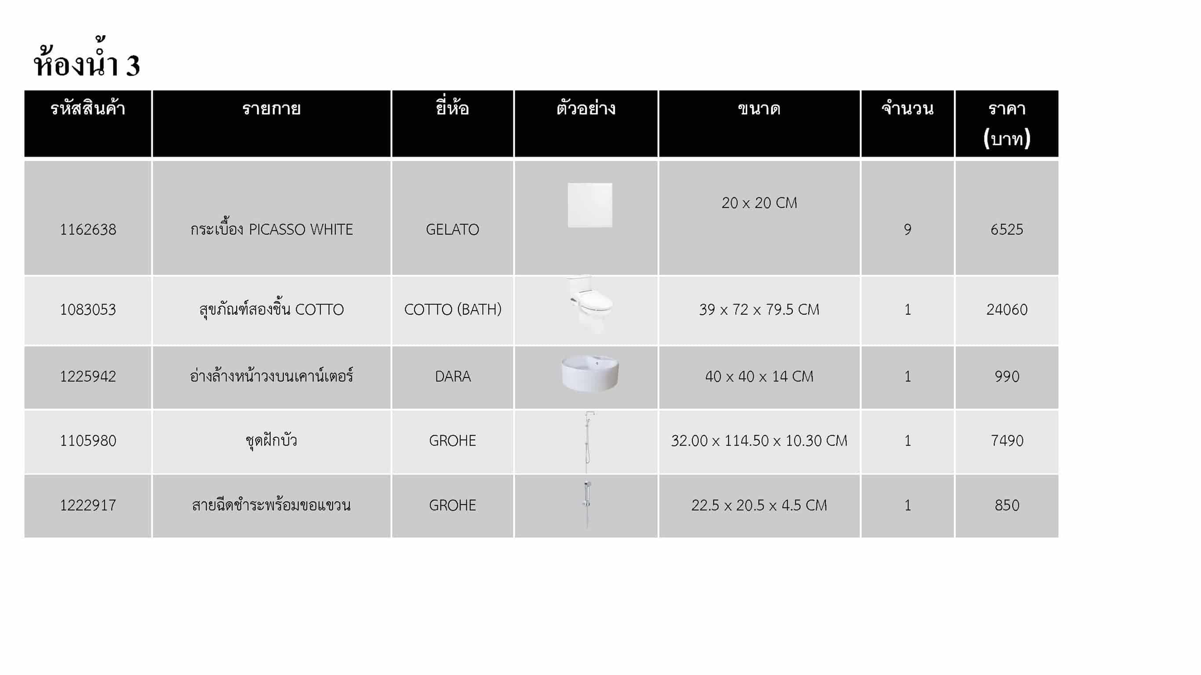Screen dimensions: 1201x675
Task: Select product code 1162638 cell
Action: 88,229
